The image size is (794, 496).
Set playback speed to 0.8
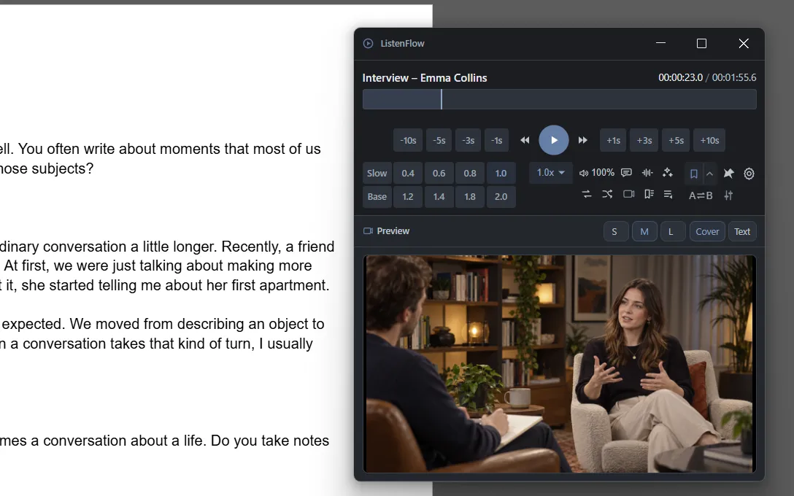(x=470, y=173)
